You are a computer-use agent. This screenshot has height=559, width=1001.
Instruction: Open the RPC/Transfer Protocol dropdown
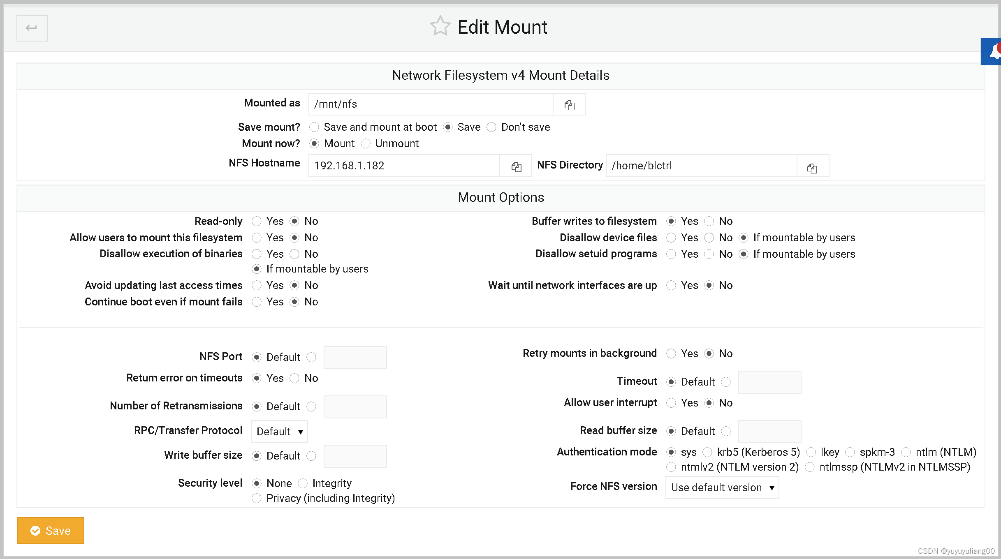click(279, 432)
